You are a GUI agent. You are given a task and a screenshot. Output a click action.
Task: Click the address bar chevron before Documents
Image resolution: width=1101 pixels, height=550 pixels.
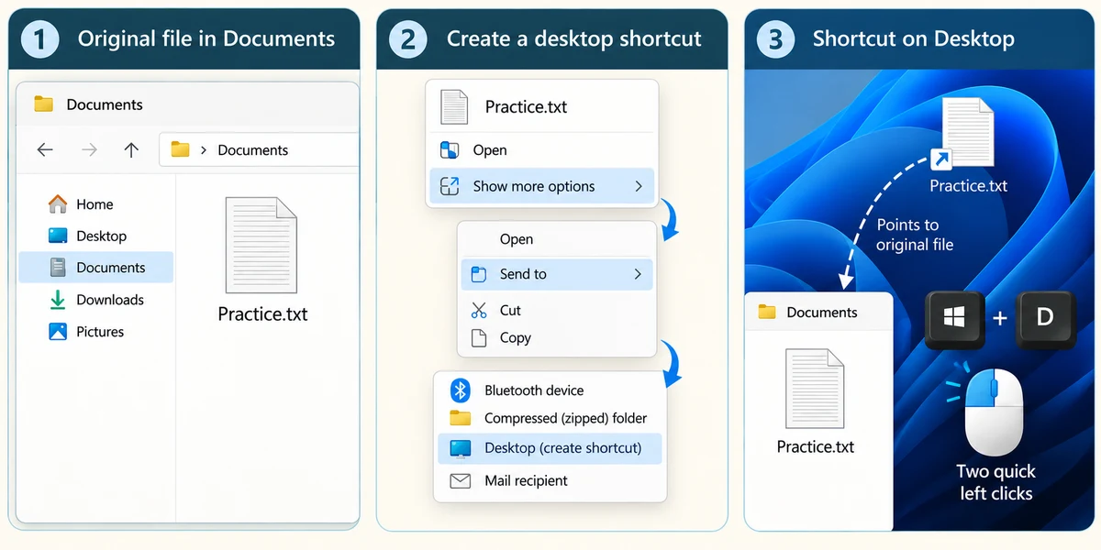point(203,150)
